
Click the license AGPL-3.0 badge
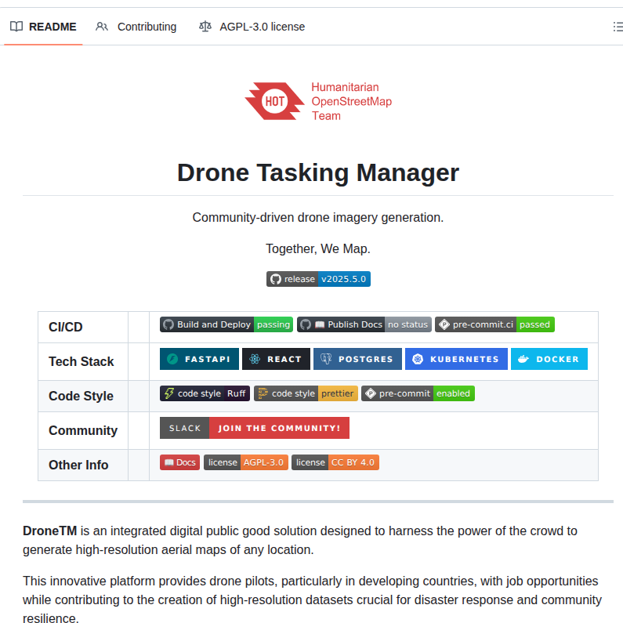245,462
